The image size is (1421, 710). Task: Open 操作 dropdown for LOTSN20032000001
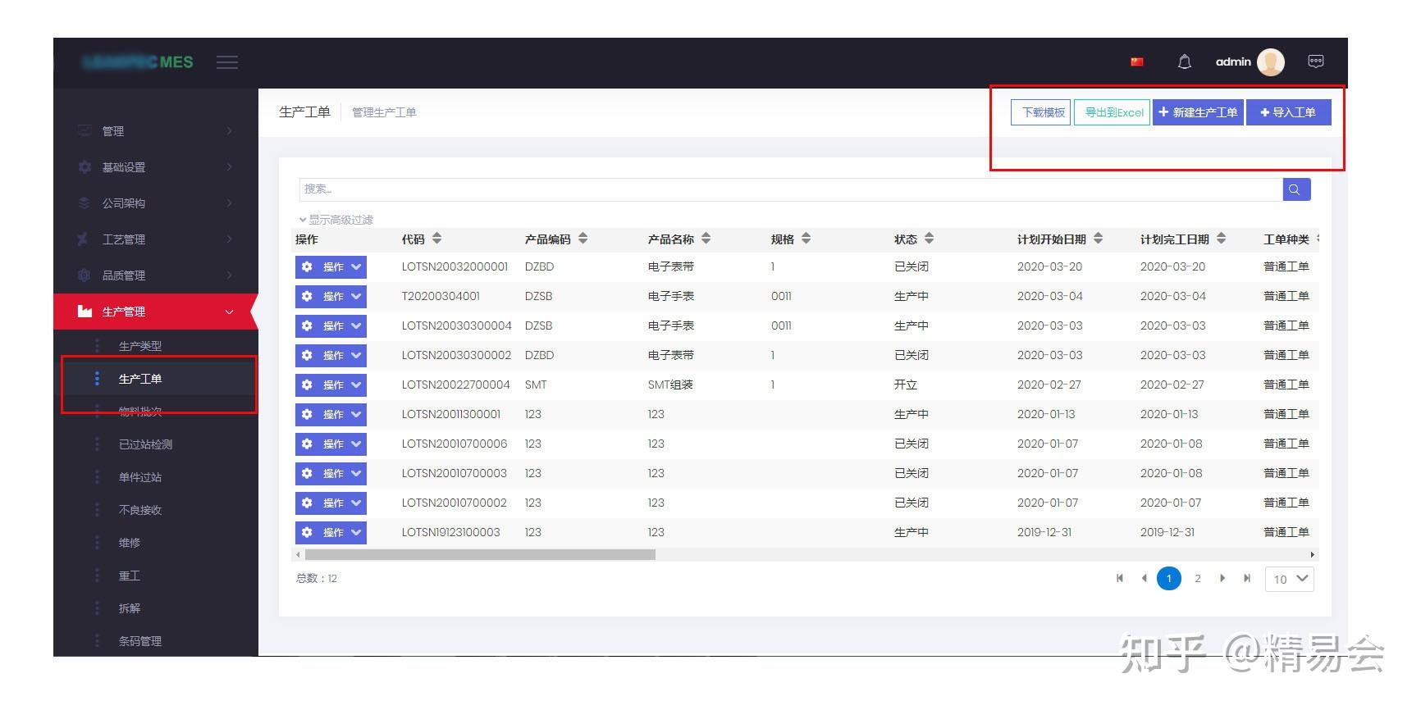pos(331,266)
